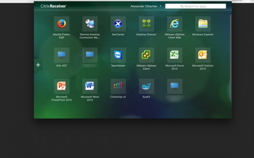Open Microsoft Word 2010

[x=90, y=86]
